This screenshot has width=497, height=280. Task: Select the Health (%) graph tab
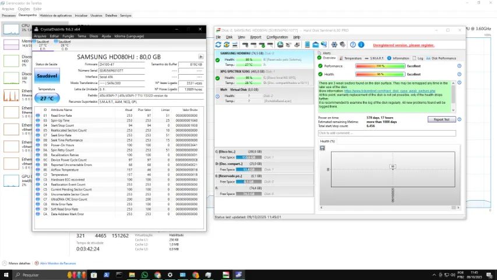pos(327,141)
